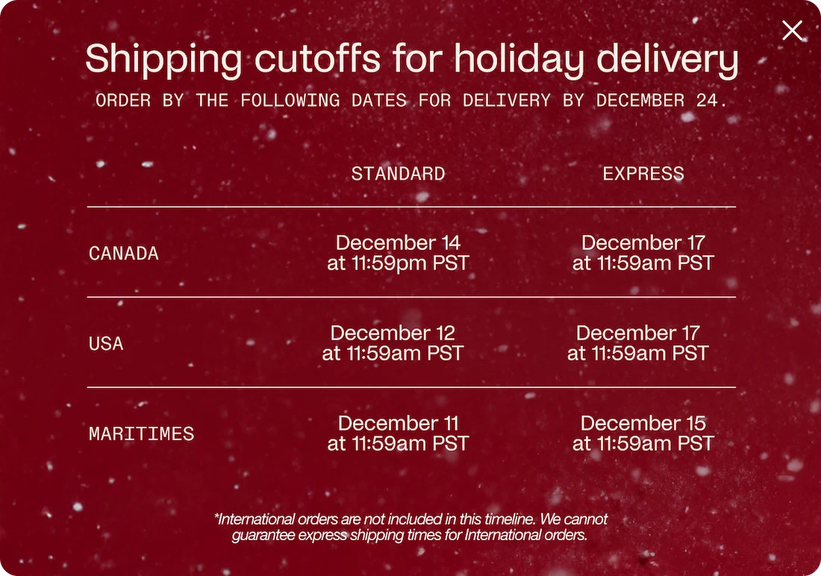Click the "Shipping cutoffs for holiday delivery" heading

[411, 59]
